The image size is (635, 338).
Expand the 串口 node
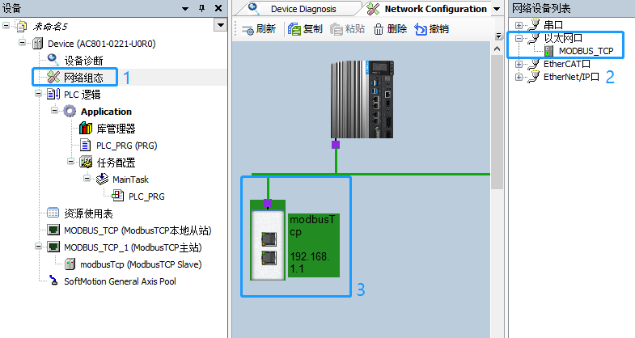pos(519,25)
